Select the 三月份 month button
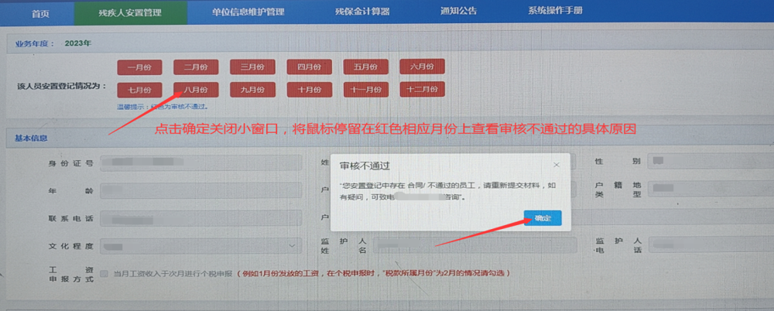Image resolution: width=774 pixels, height=311 pixels. pos(252,67)
